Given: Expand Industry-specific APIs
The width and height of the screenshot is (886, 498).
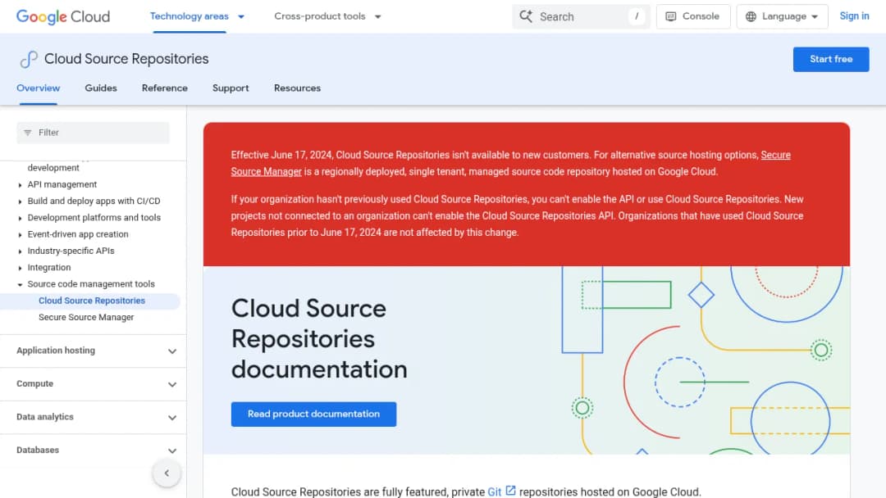Looking at the screenshot, I should (20, 251).
